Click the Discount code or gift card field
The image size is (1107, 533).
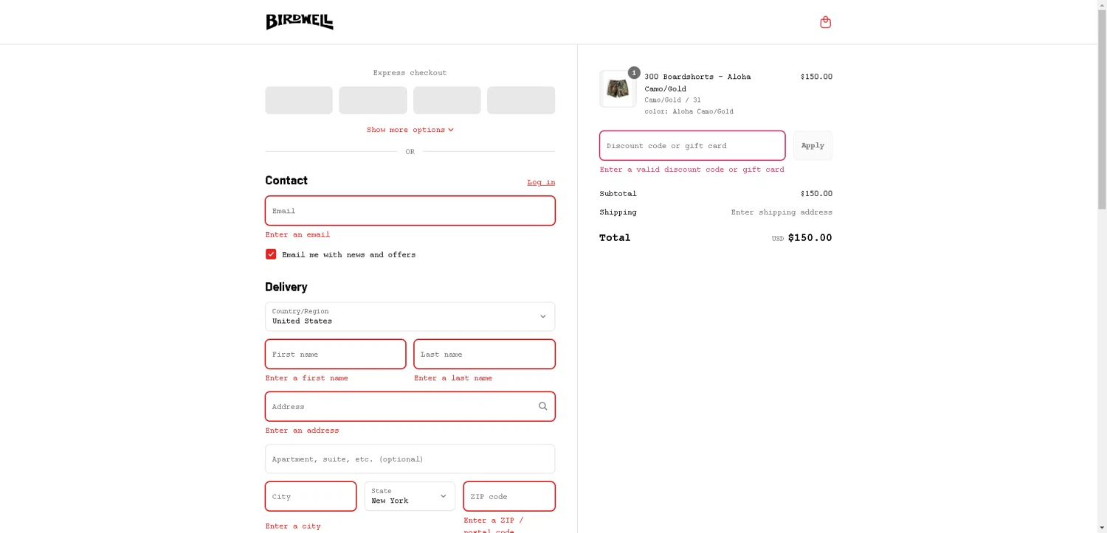[692, 146]
